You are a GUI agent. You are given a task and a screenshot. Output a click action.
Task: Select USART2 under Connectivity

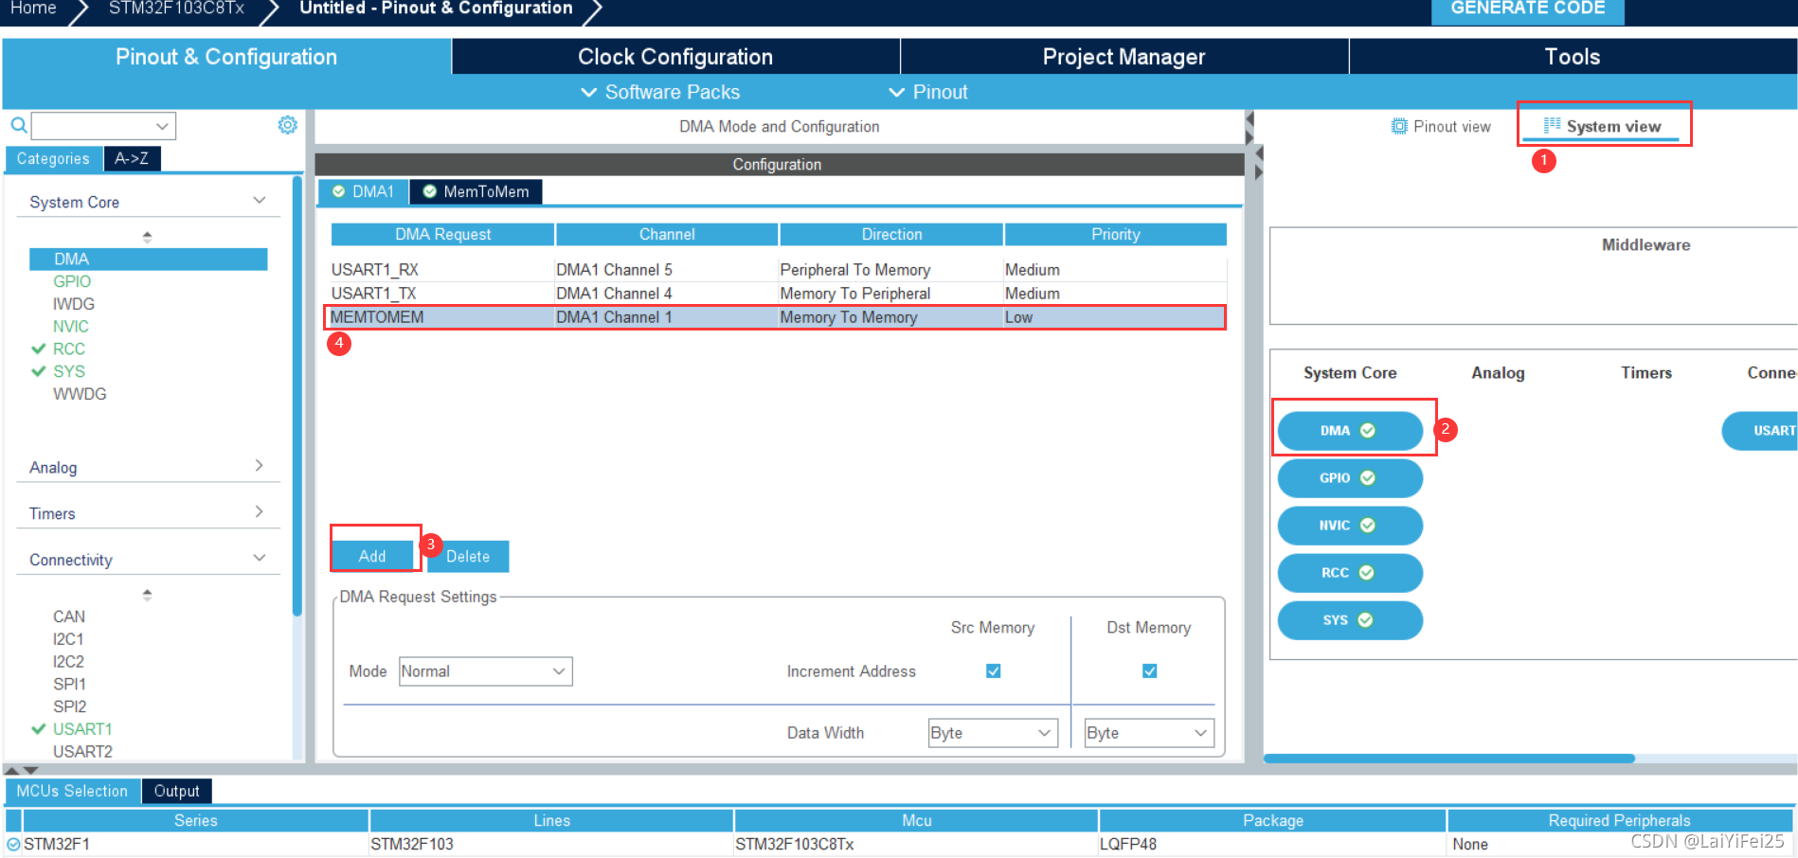click(82, 751)
